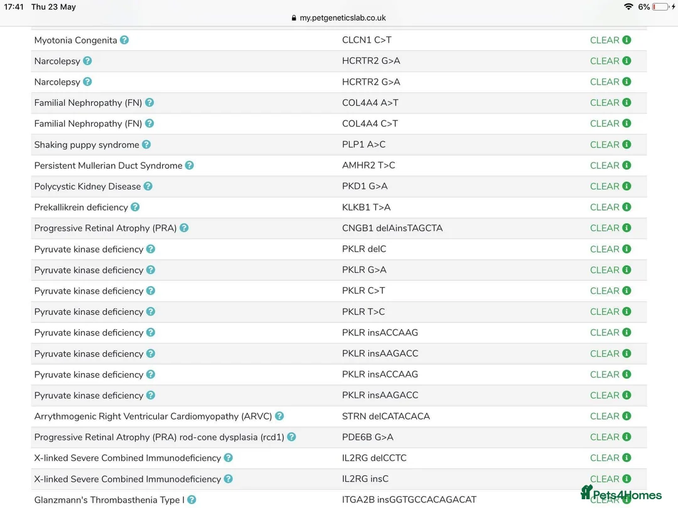Screen dimensions: 678x508
Task: Tap help icon next to Glanzmann's Thrombasthenia
Action: click(191, 500)
